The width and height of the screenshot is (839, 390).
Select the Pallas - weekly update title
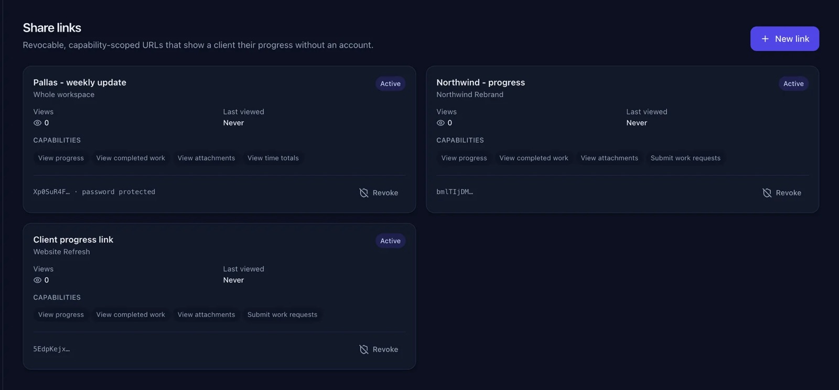coord(80,83)
